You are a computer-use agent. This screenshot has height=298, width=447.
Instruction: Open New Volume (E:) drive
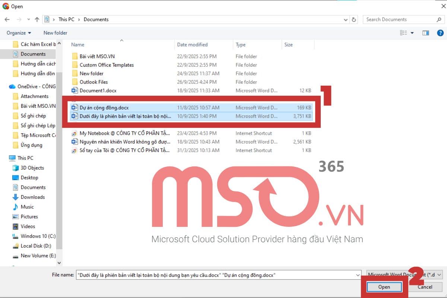[x=34, y=256]
